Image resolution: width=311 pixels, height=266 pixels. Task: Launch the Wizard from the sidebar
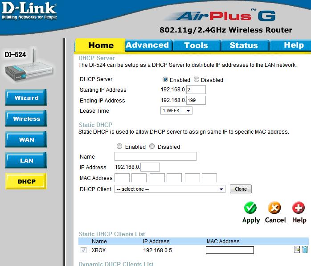pos(27,98)
